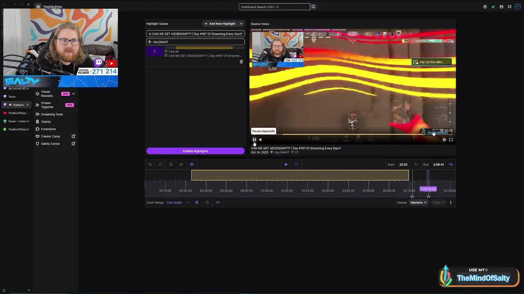Screen dimensions: 524x294
Task: Click Add New Highlight button
Action: [x=220, y=24]
